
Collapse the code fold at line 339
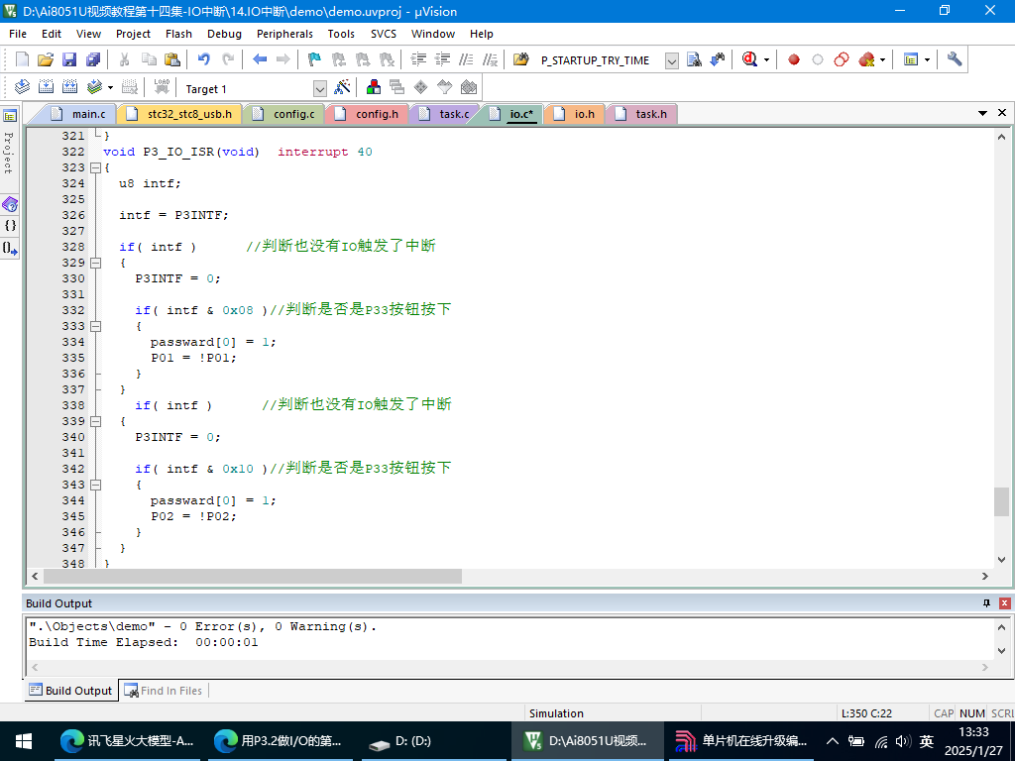point(95,421)
